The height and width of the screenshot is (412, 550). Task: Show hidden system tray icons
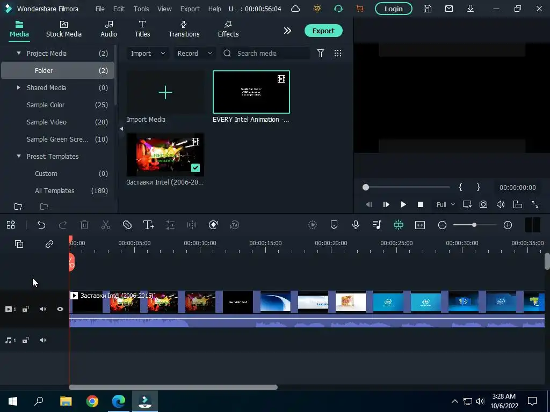coord(454,401)
